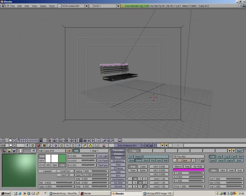Enable the ZTransp toggle
Image resolution: width=246 pixels, height=196 pixels.
118,169
